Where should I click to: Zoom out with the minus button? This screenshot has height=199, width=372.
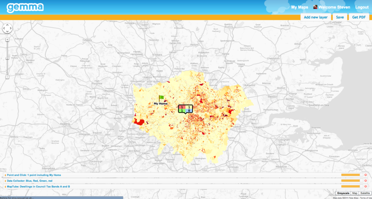pos(7,77)
